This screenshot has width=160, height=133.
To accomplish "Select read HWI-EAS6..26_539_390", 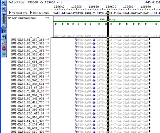I will click(28, 73).
